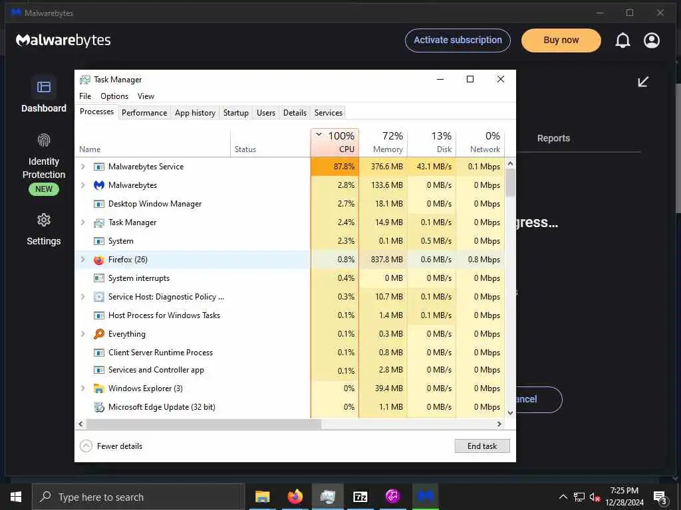Click the System process icon

99,241
